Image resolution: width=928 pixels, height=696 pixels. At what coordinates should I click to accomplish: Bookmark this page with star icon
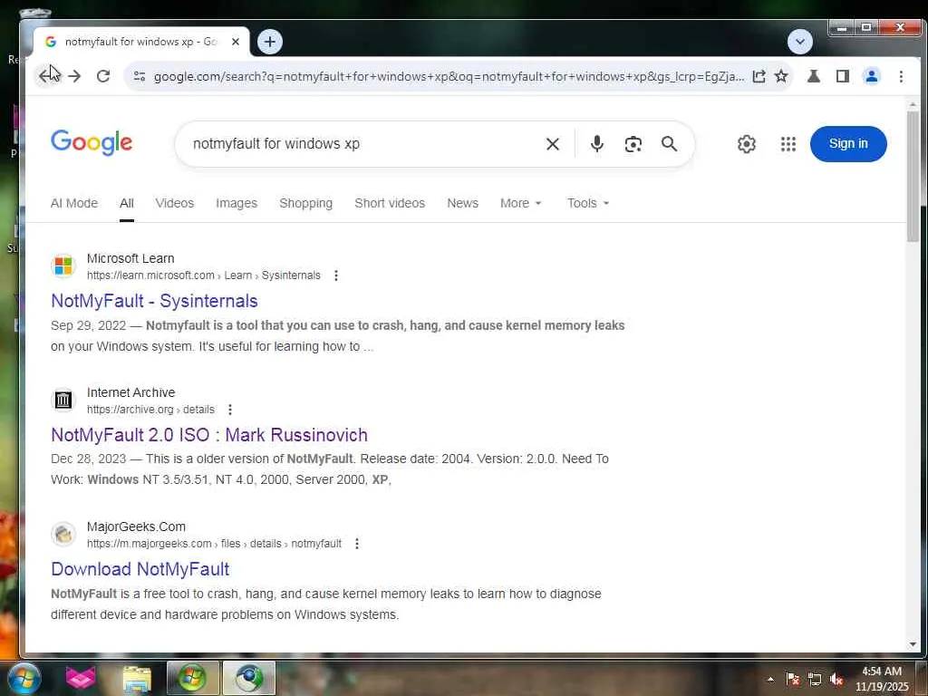781,76
